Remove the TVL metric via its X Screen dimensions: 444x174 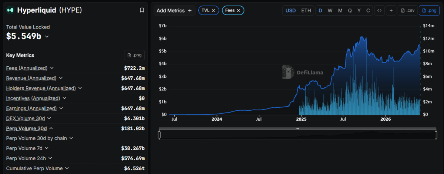[213, 11]
